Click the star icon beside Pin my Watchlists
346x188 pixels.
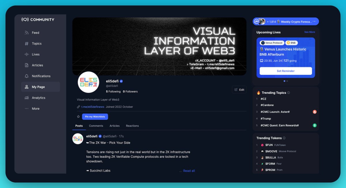coord(78,117)
